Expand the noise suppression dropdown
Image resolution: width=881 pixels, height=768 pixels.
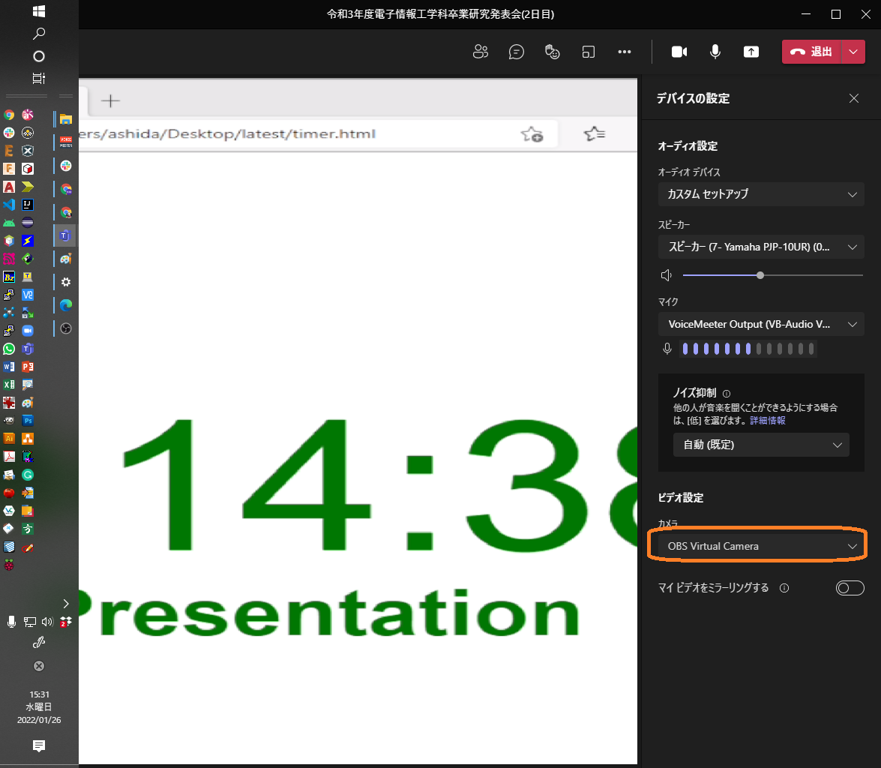(x=760, y=445)
